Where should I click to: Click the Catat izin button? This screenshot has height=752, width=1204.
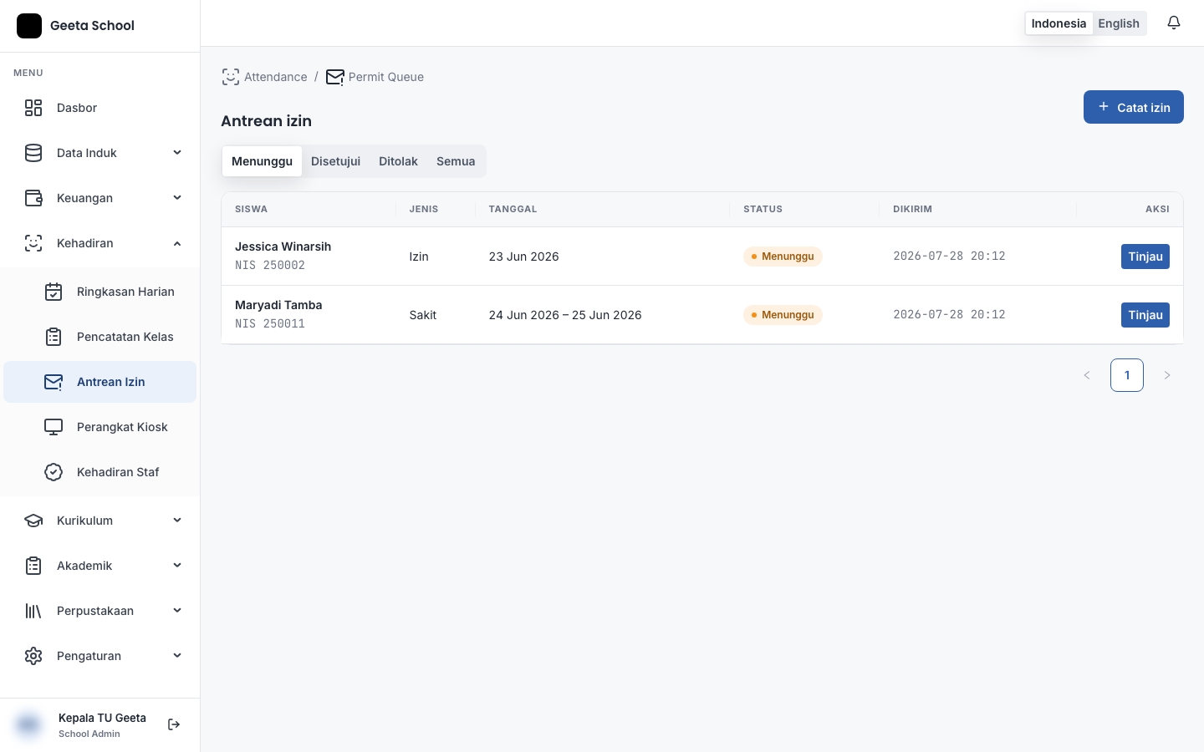pyautogui.click(x=1134, y=107)
